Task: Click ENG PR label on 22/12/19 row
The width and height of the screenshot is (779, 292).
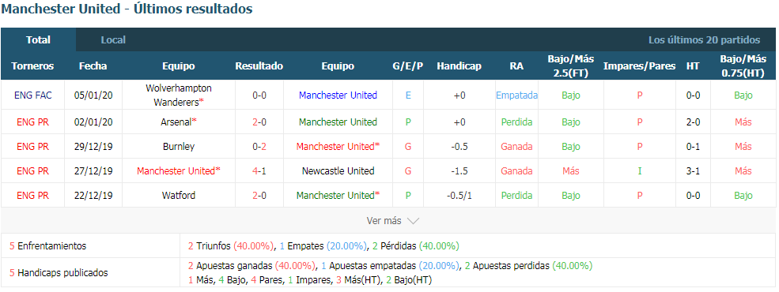Action: pos(32,196)
